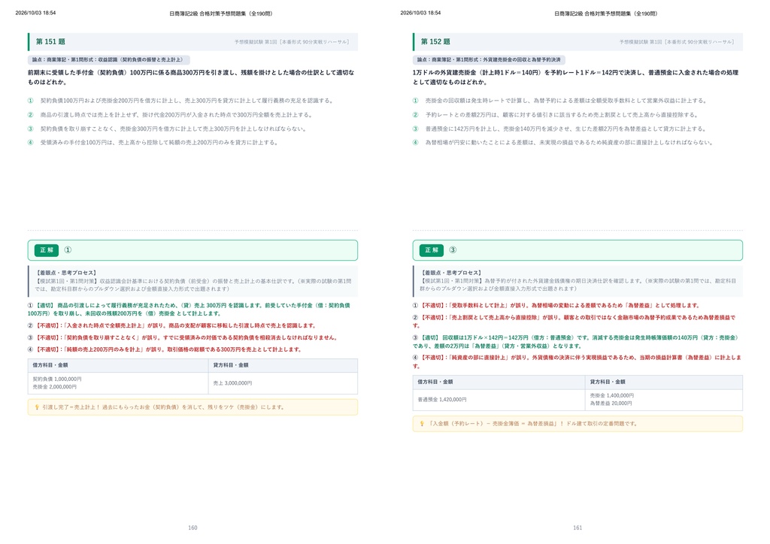
Task: Click the red explanation ④ about 純資産の部に直接計上が誤り
Action: tap(577, 362)
